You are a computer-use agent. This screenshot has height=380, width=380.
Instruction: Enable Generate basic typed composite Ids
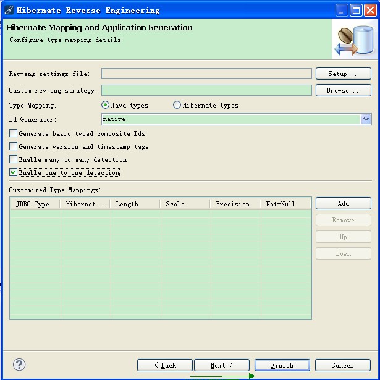(x=13, y=133)
